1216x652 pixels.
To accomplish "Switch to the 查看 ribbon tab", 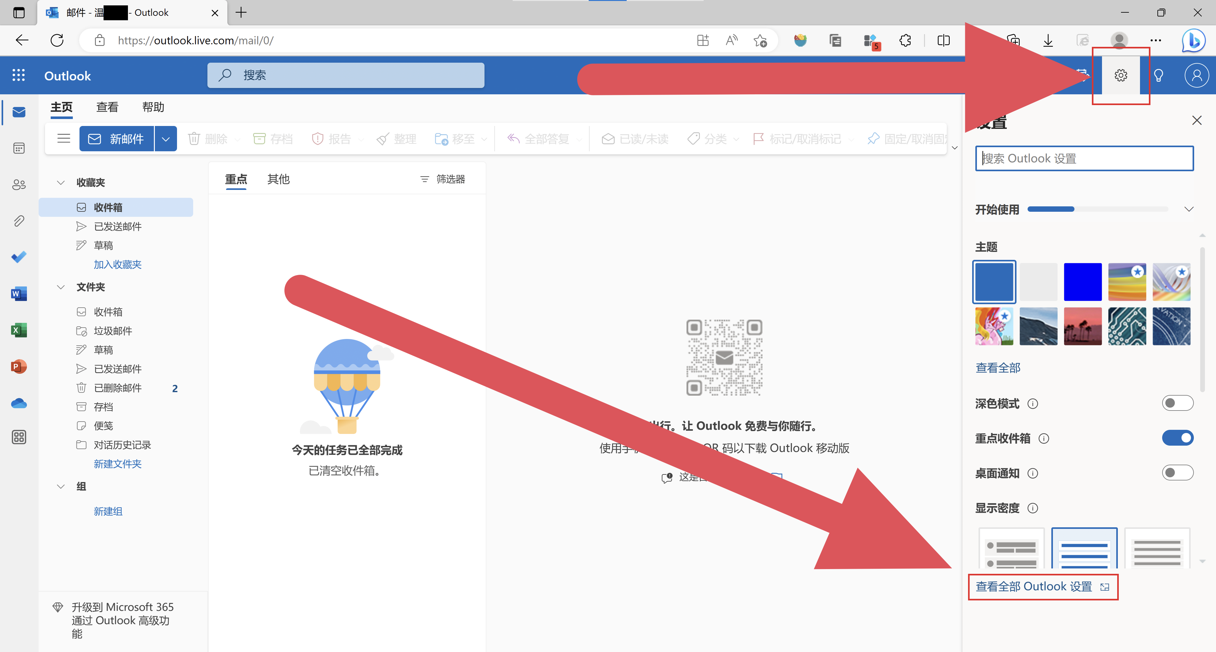I will [107, 107].
